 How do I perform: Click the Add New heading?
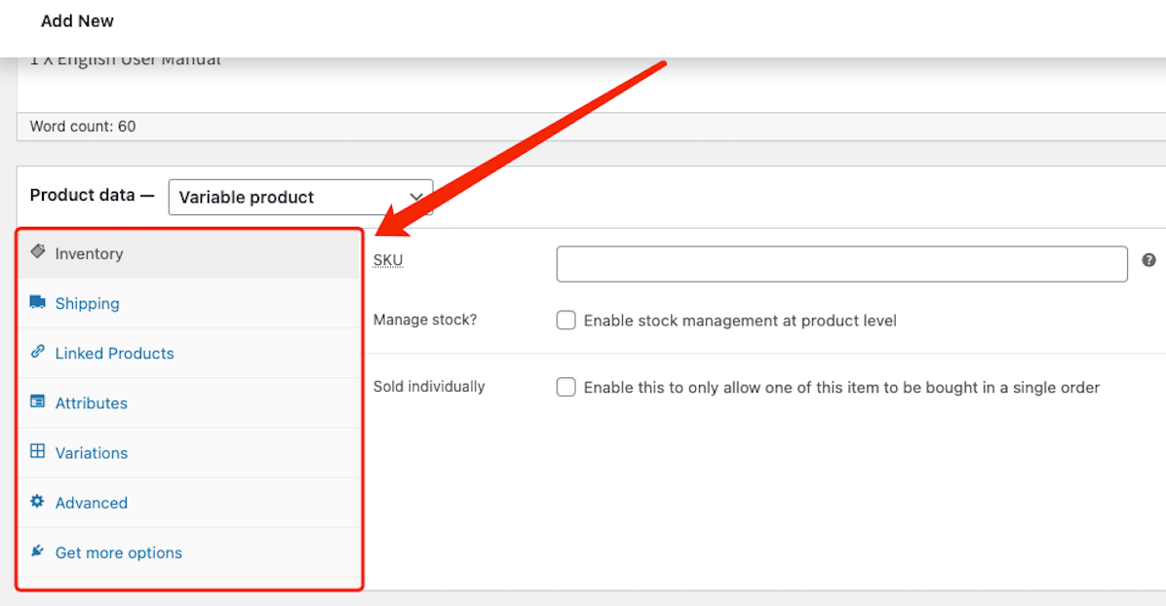[x=77, y=20]
